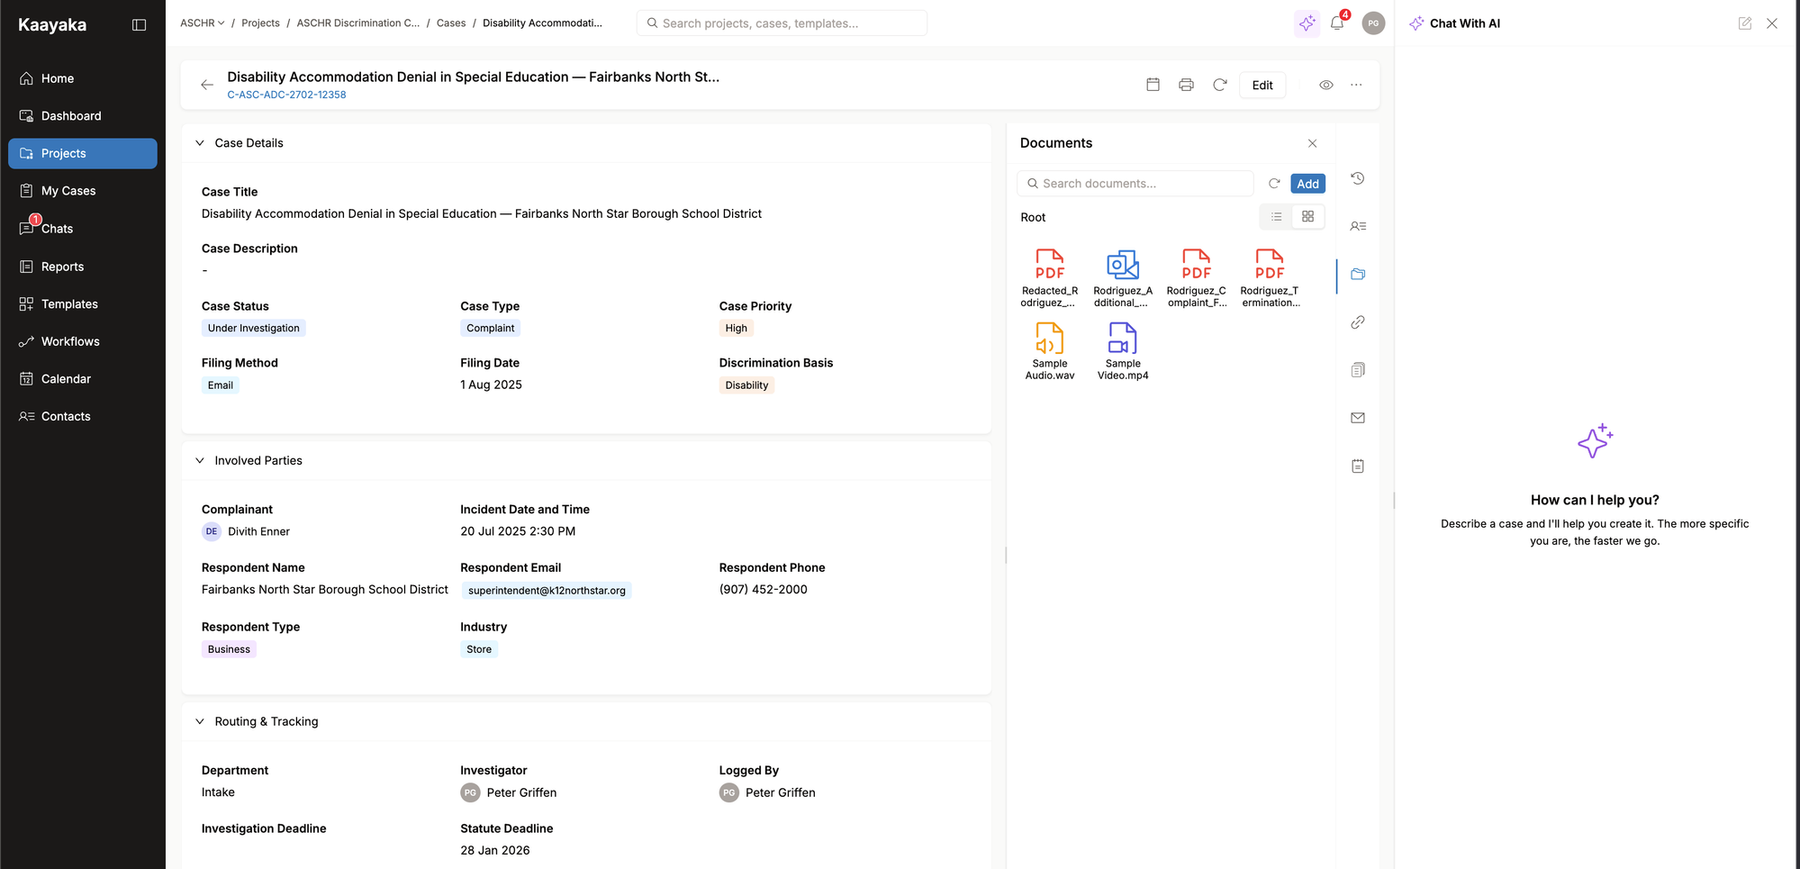Click the Edit button
Viewport: 1800px width, 869px height.
coord(1262,85)
